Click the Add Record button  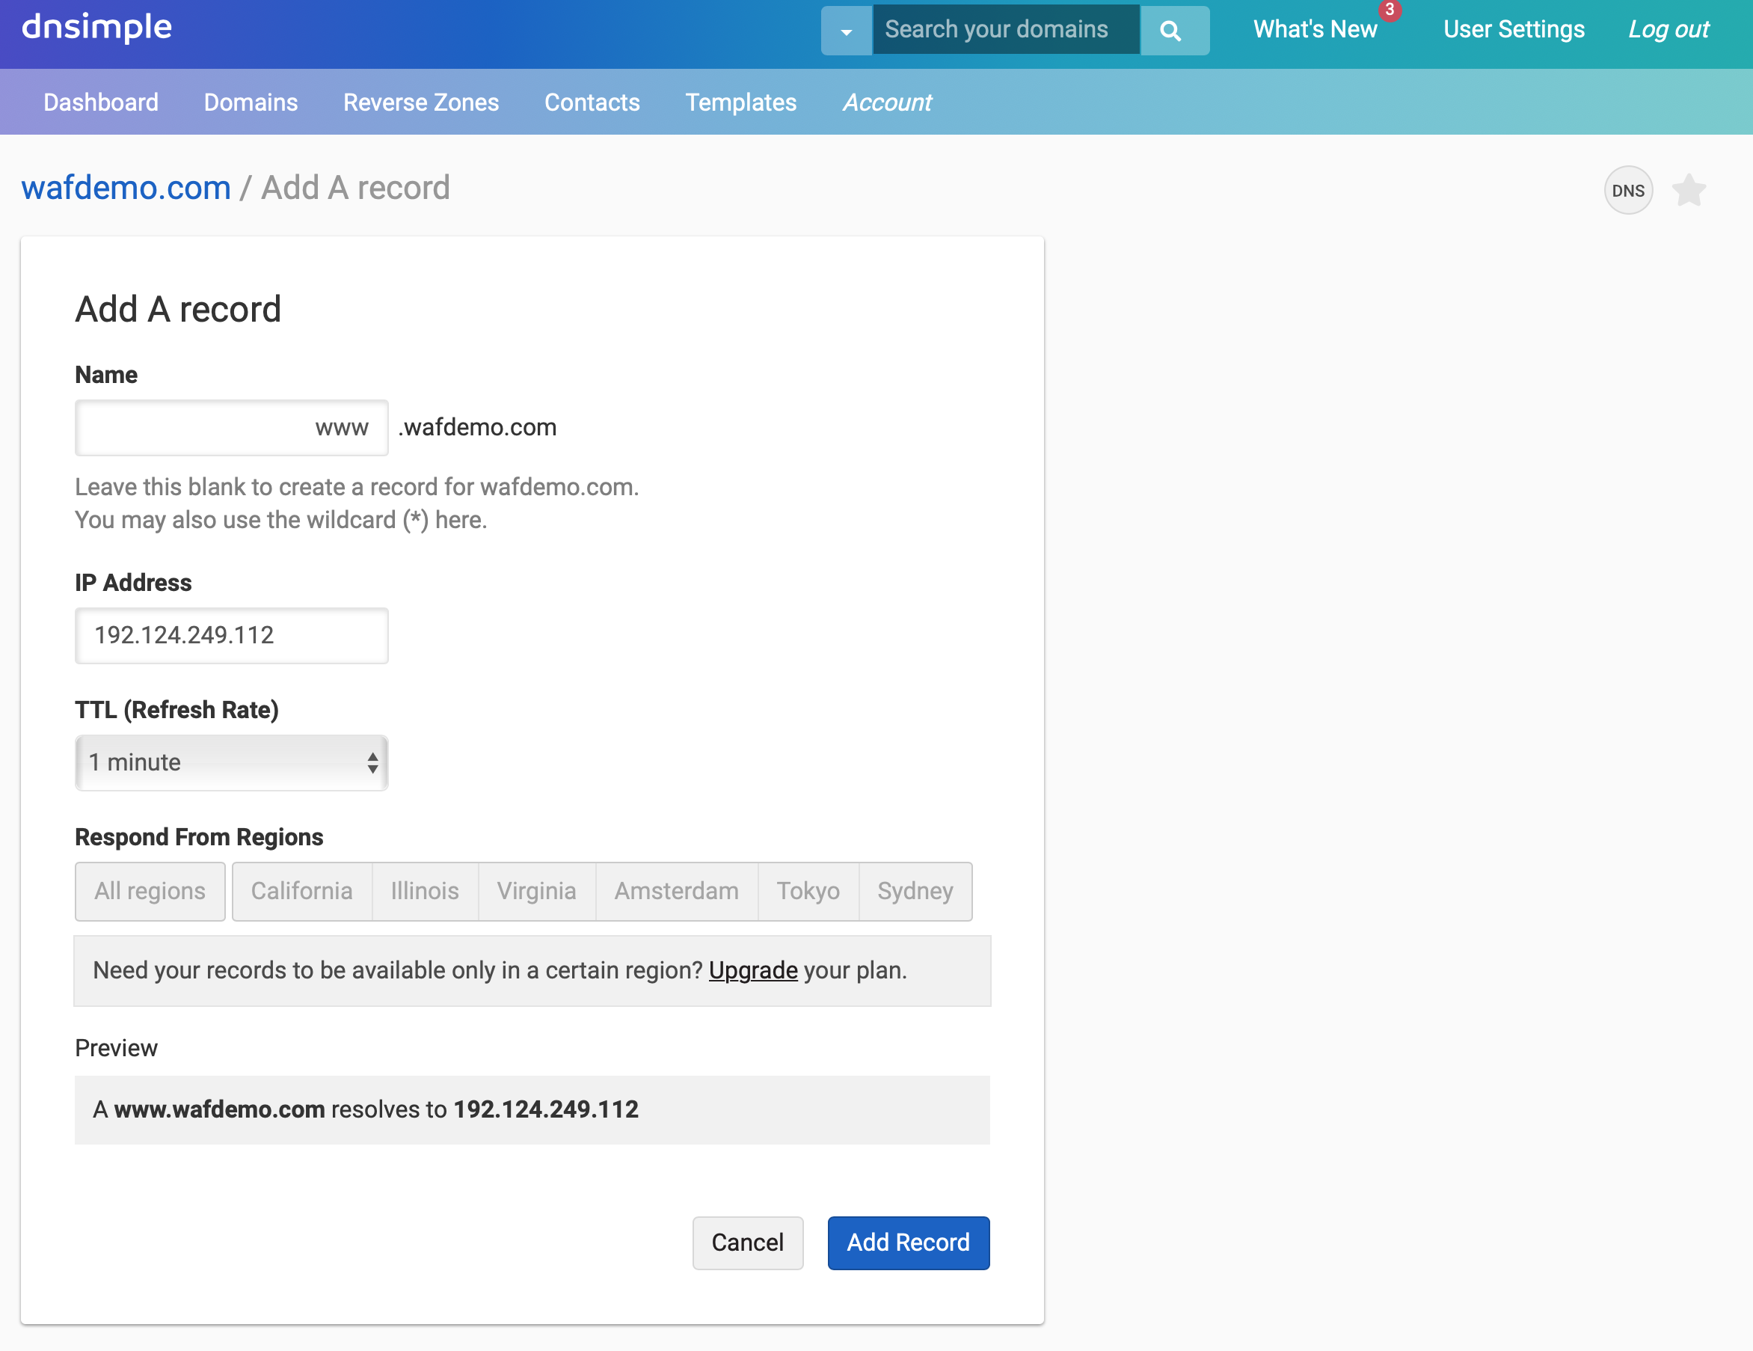908,1242
